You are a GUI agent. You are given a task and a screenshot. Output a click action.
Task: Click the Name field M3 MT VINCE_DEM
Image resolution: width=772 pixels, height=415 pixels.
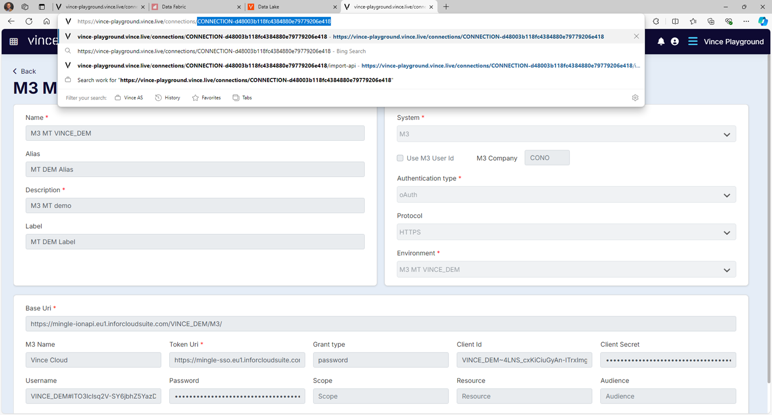pos(195,133)
